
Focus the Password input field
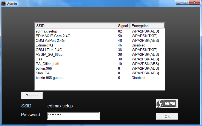73,116
